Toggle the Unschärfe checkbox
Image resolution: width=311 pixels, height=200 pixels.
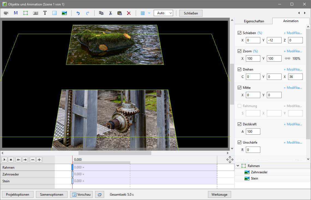(240, 143)
